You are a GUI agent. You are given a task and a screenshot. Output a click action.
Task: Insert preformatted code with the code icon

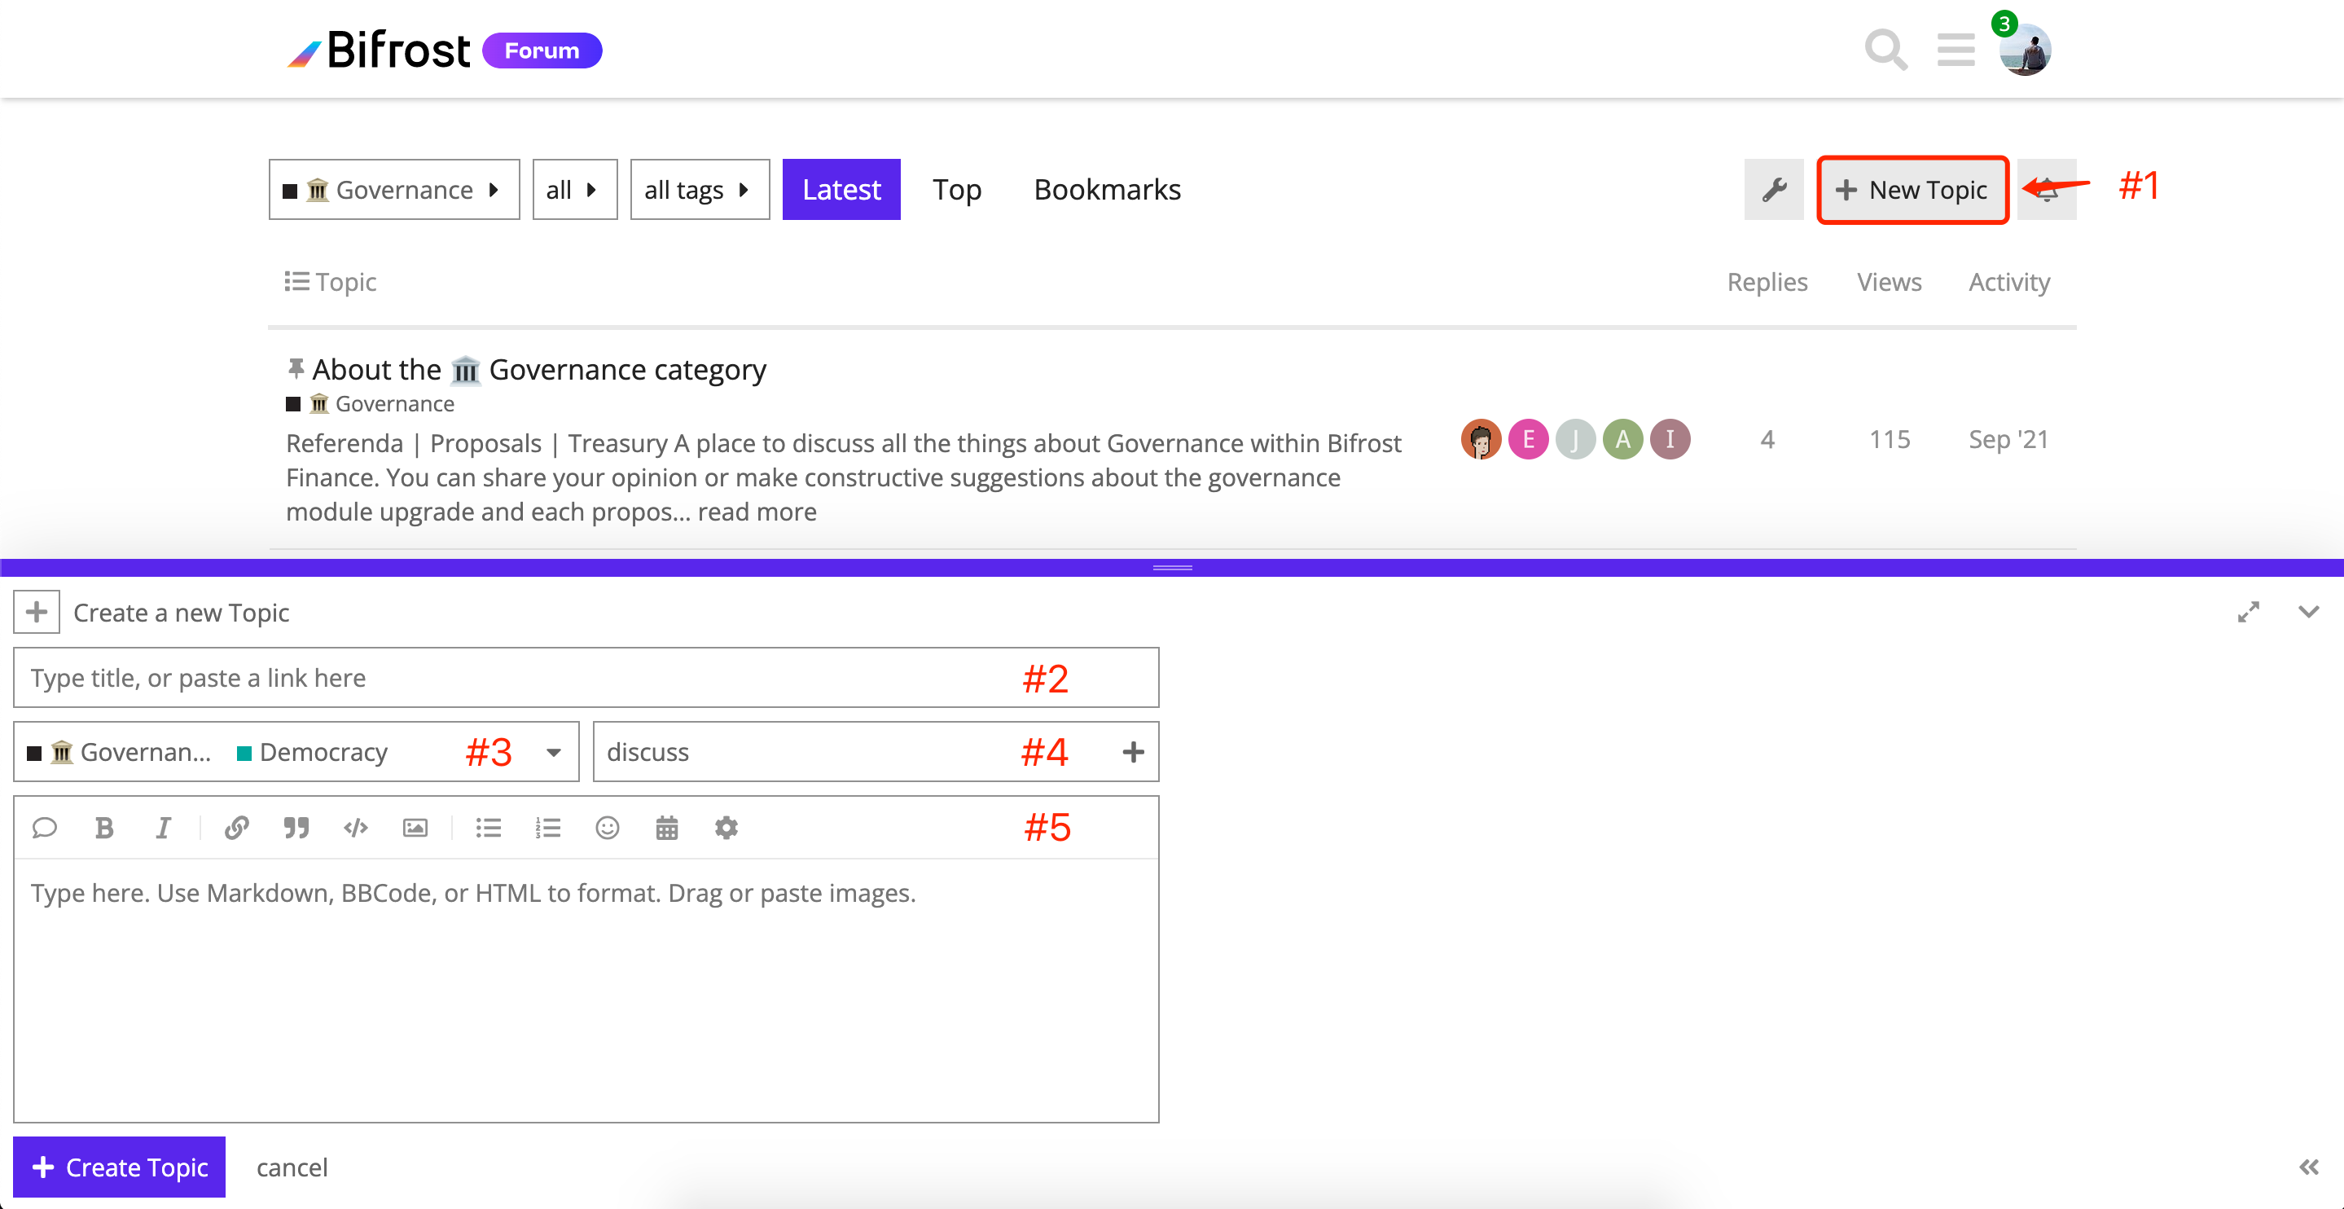pos(356,828)
